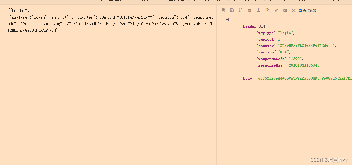The width and height of the screenshot is (352, 165).
Task: Uncheck the 保留转义 checkbox
Action: (x=300, y=10)
